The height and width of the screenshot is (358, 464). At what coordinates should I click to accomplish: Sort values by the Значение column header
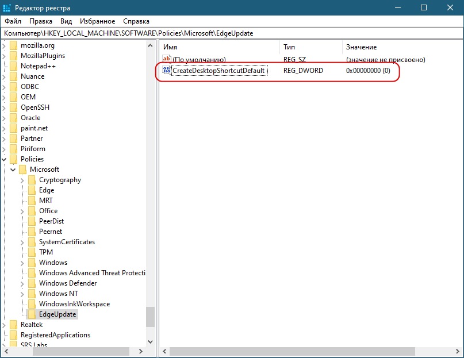click(402, 47)
